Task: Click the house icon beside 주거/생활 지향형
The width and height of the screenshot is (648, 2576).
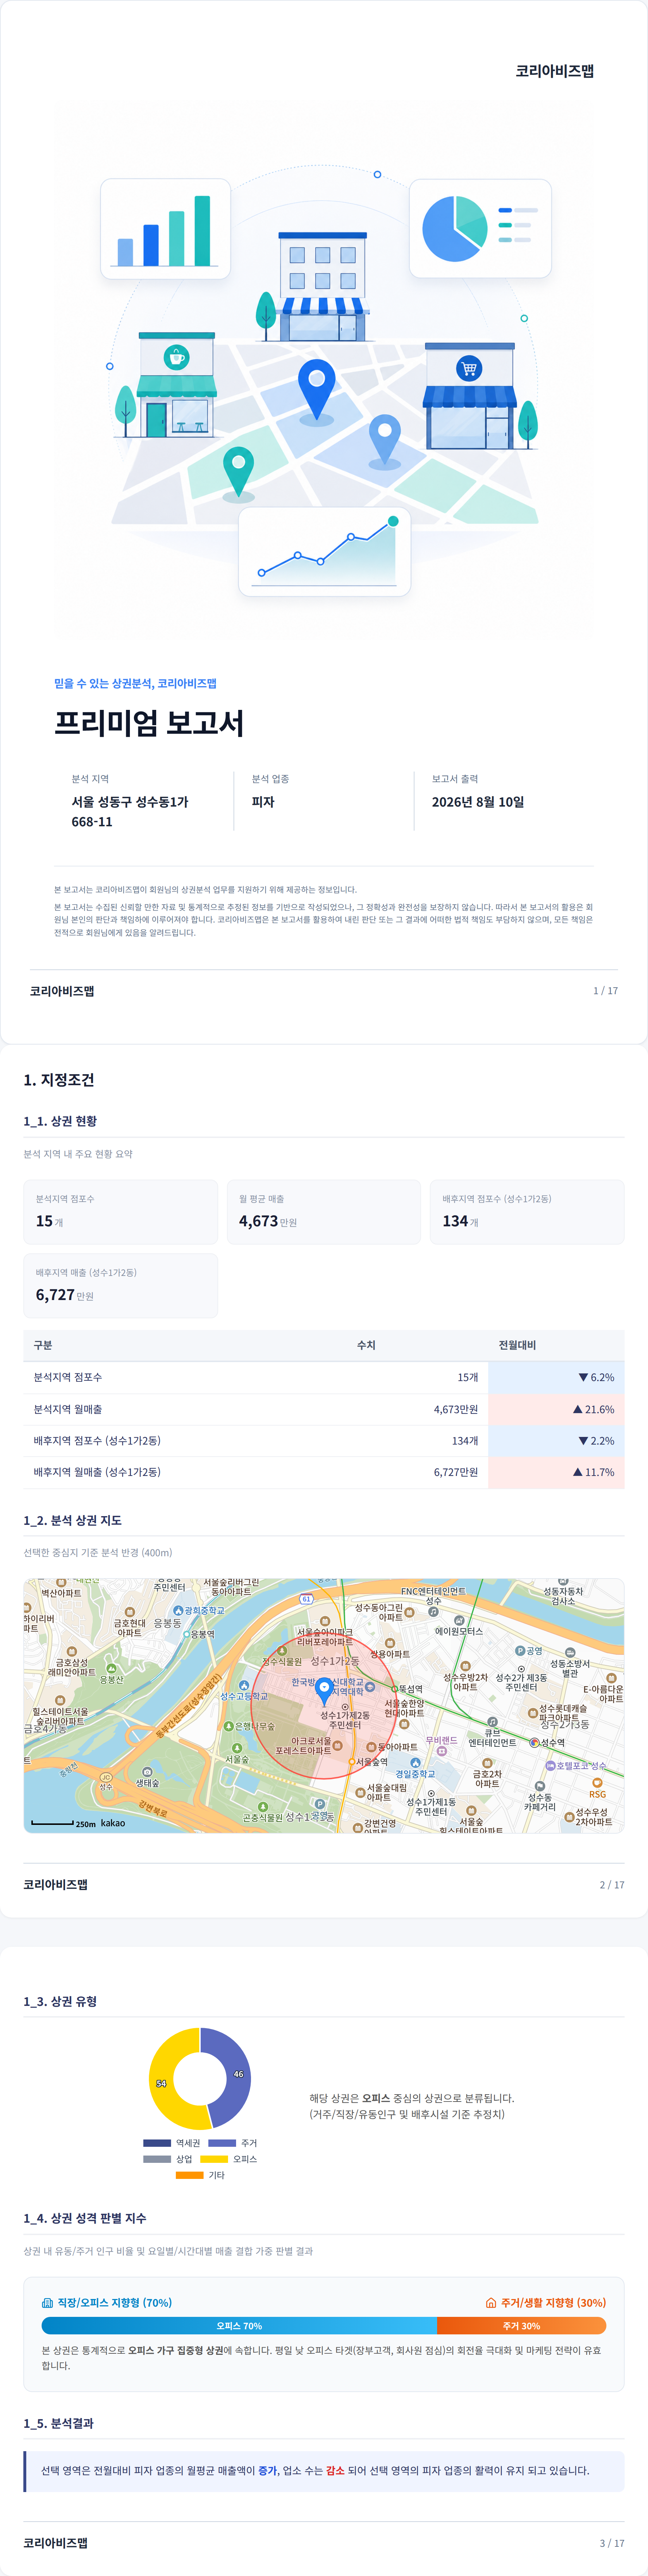Action: point(491,2303)
